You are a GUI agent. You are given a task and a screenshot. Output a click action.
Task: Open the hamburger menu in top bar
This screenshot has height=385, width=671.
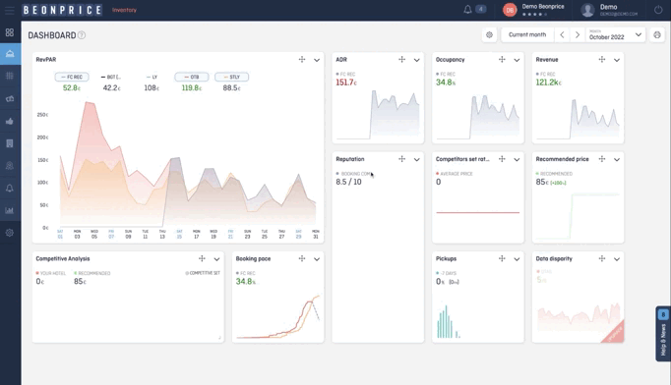(x=10, y=10)
